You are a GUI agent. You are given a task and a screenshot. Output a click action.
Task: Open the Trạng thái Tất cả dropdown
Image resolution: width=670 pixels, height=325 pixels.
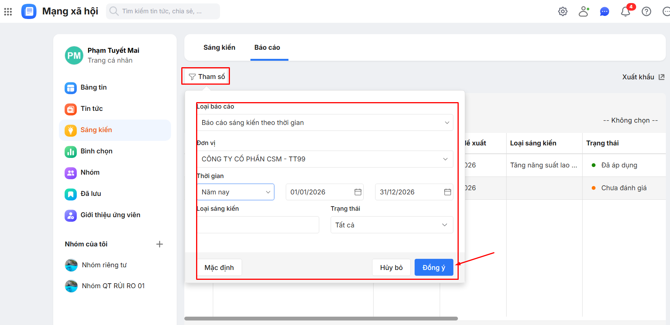(392, 225)
